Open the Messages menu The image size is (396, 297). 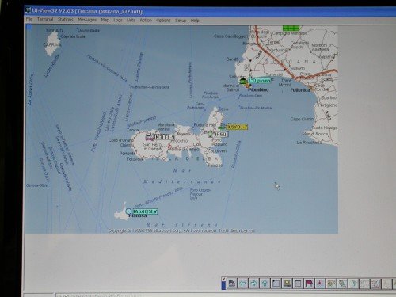click(x=87, y=20)
